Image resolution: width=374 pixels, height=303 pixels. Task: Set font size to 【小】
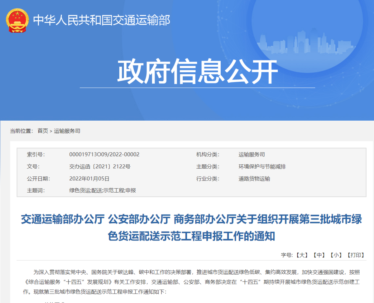[336, 255]
